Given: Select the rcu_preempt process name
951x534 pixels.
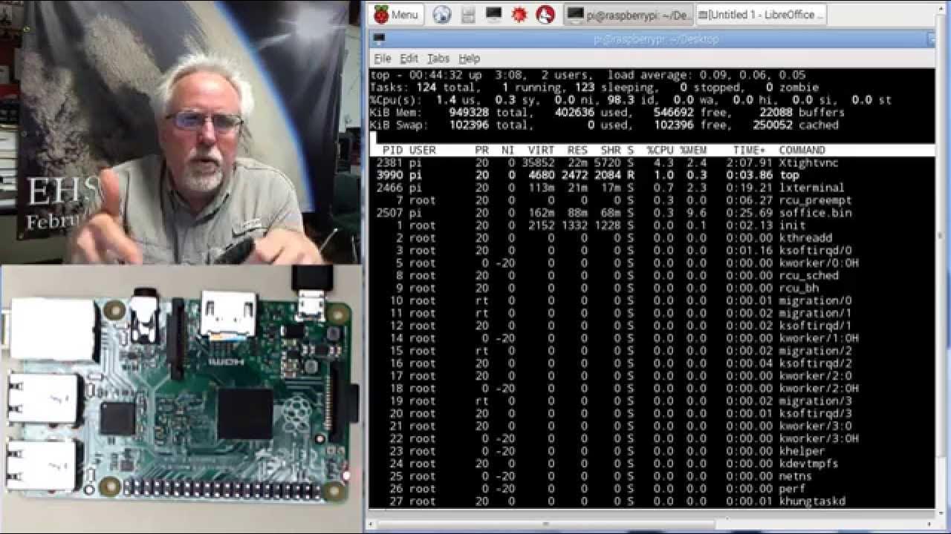Looking at the screenshot, I should (x=815, y=200).
